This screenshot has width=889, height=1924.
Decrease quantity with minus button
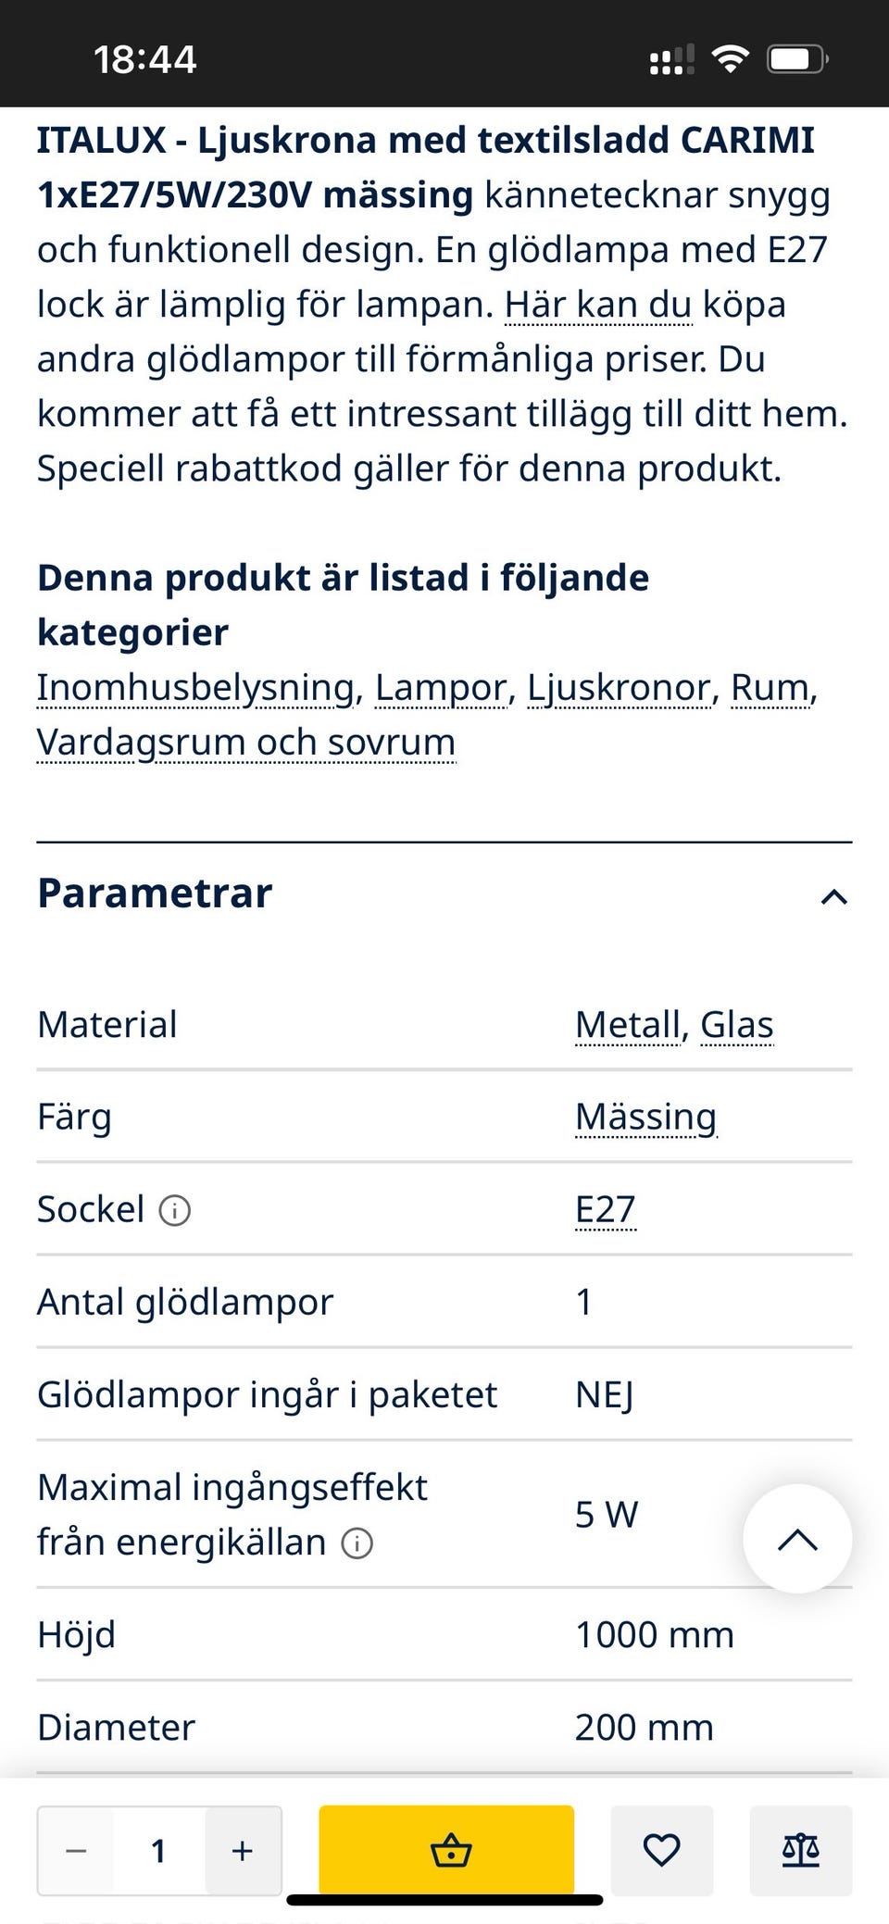76,1851
